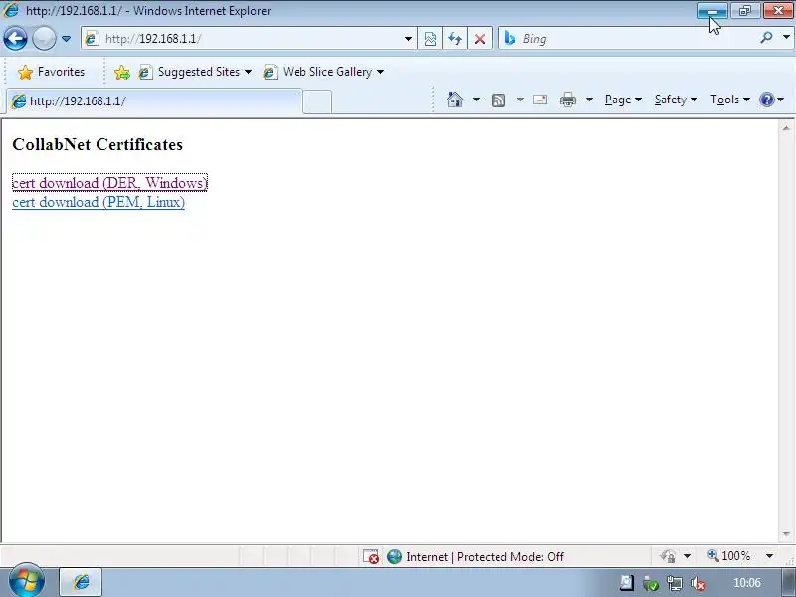Go to the Home page icon
The width and height of the screenshot is (796, 597).
455,99
